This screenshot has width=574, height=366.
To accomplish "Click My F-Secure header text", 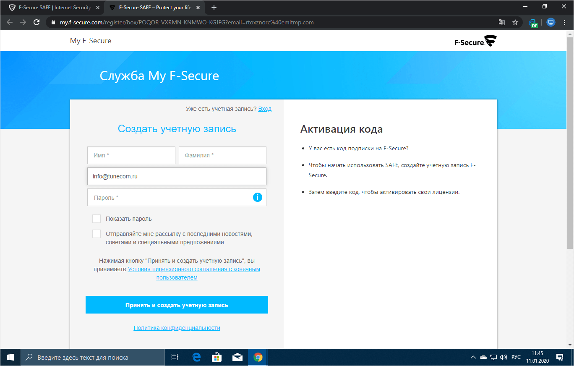I will tap(91, 41).
